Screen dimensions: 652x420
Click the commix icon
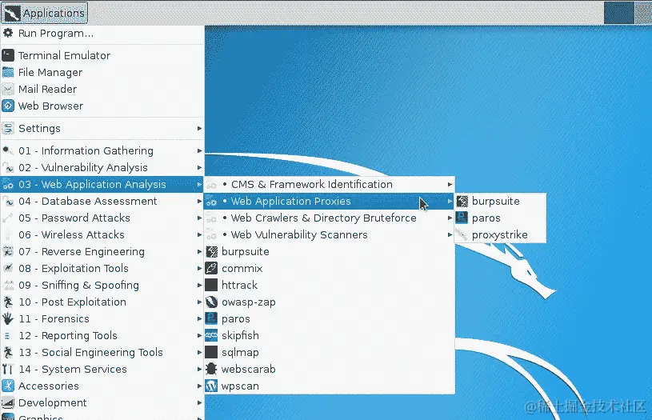tap(211, 268)
